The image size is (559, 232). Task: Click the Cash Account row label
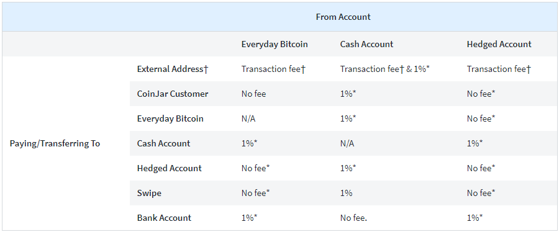(163, 143)
